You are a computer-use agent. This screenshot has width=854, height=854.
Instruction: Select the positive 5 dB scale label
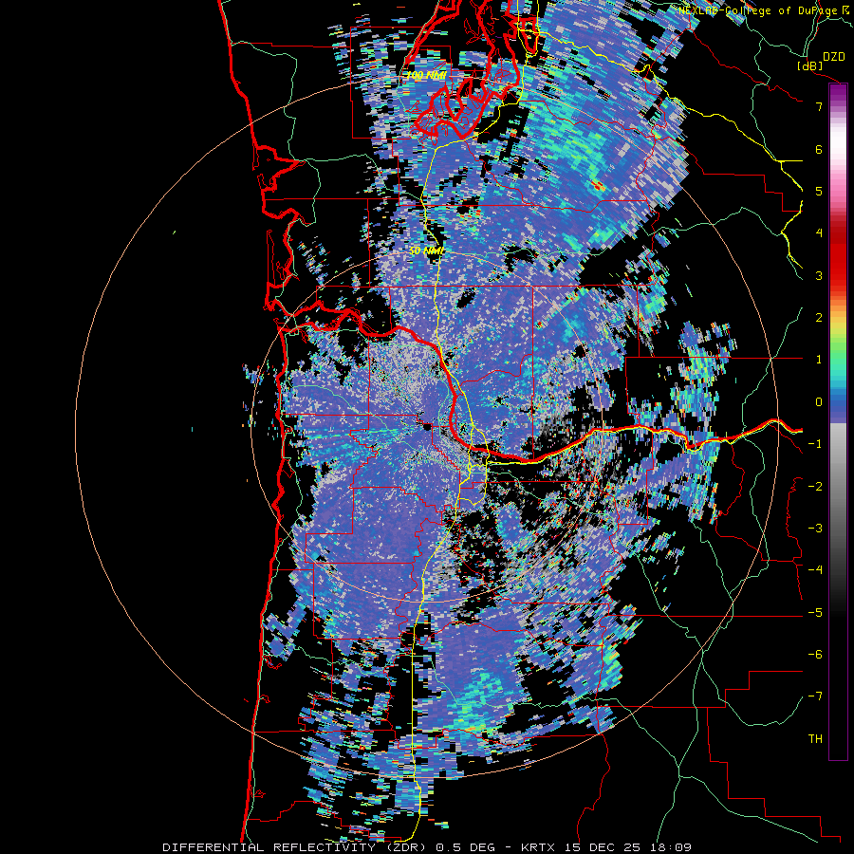coord(819,191)
